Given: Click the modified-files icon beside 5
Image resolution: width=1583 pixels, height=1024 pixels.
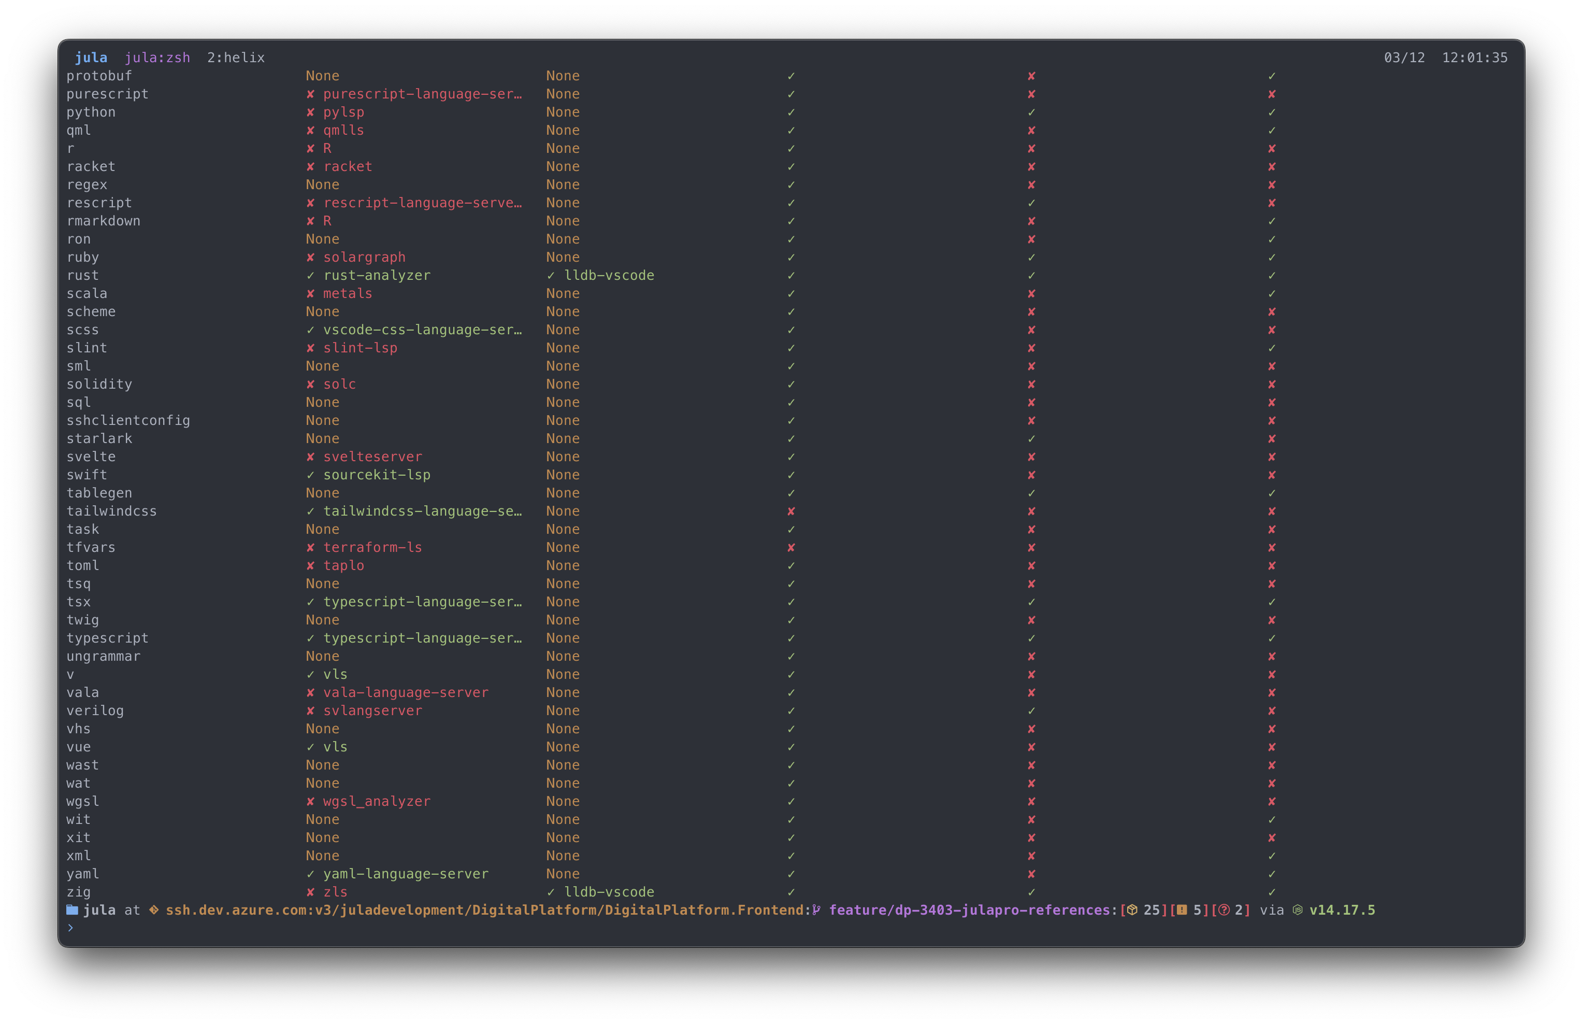Looking at the screenshot, I should tap(1182, 909).
